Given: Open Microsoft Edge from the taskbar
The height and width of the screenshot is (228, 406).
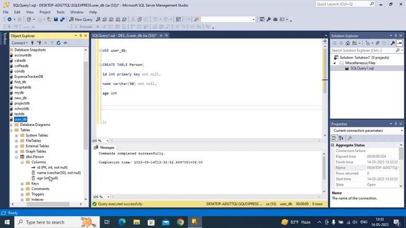Looking at the screenshot, I should pos(122,222).
